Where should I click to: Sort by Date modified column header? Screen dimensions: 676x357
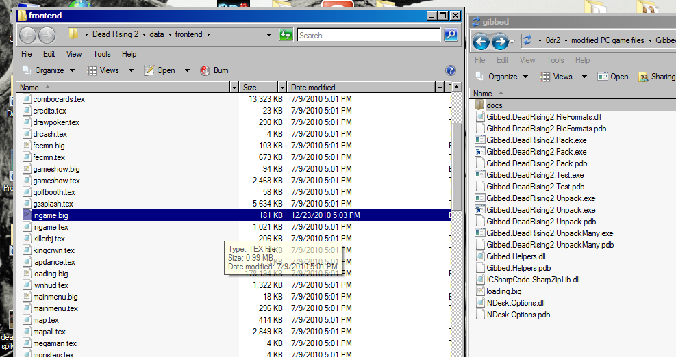tap(362, 88)
